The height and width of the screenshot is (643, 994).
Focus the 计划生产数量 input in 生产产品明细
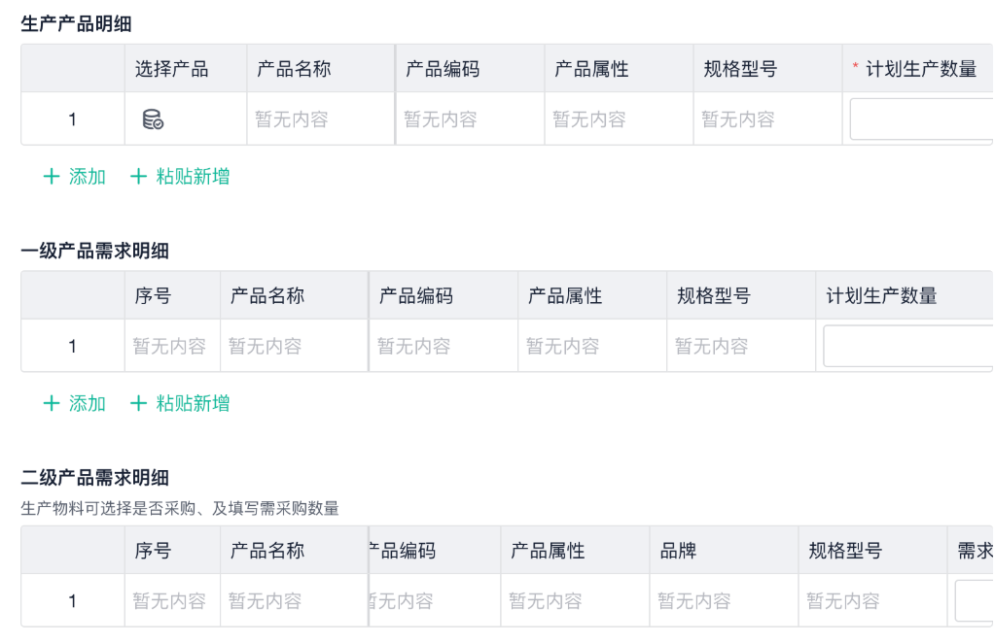(x=920, y=119)
